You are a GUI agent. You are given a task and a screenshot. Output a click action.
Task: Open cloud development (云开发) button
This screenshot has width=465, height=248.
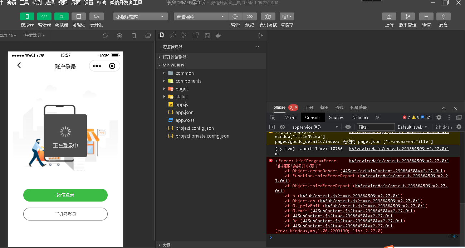tap(97, 16)
